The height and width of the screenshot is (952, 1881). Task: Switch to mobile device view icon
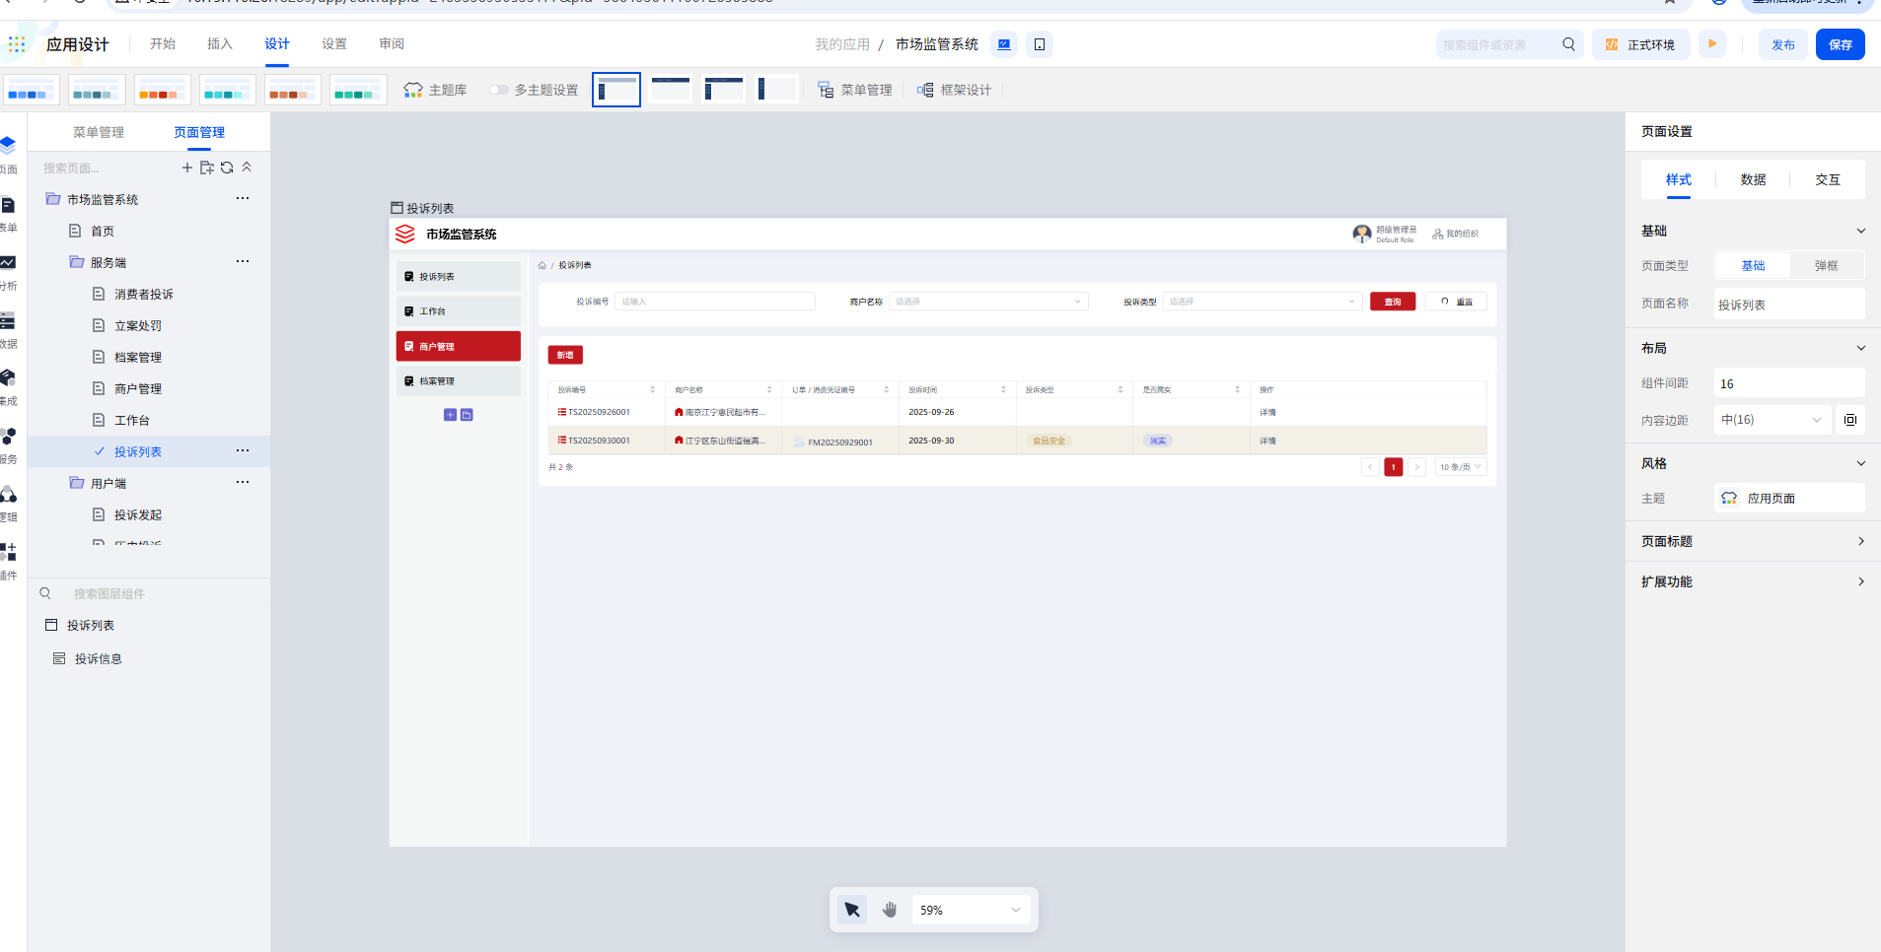1040,44
